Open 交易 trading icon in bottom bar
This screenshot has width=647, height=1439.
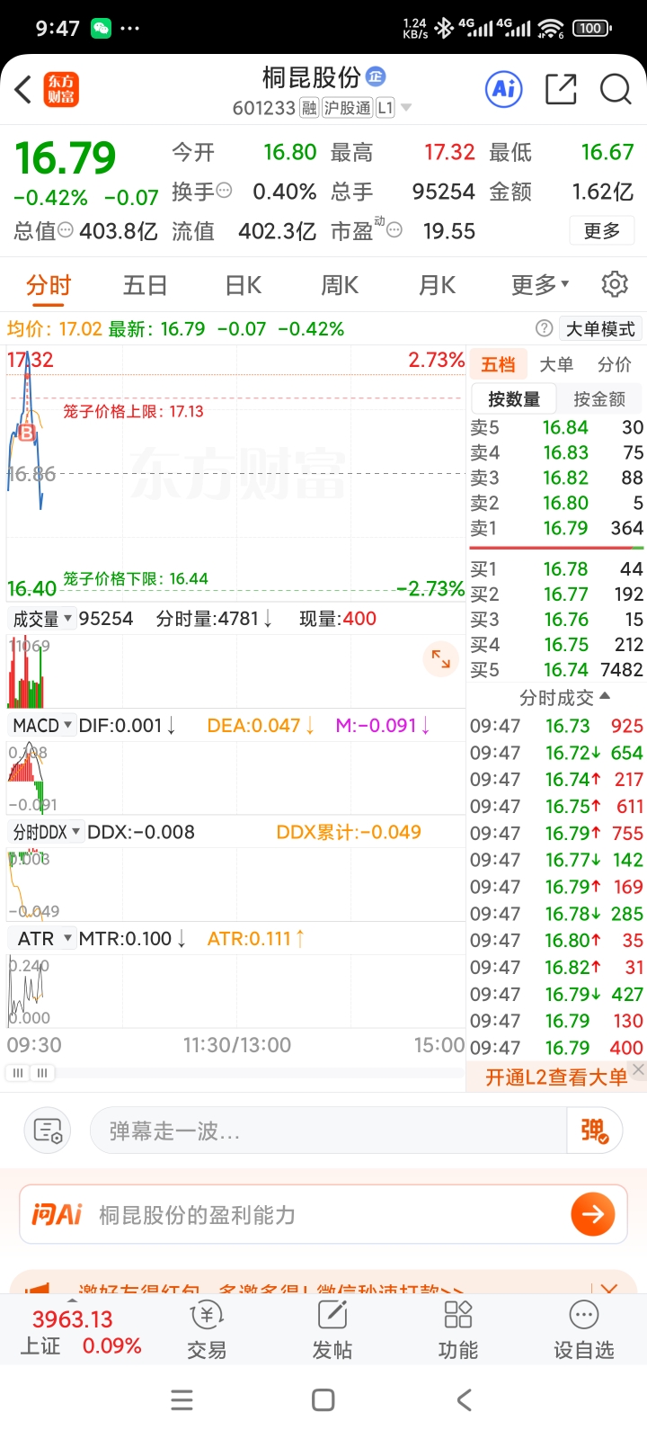(207, 1316)
